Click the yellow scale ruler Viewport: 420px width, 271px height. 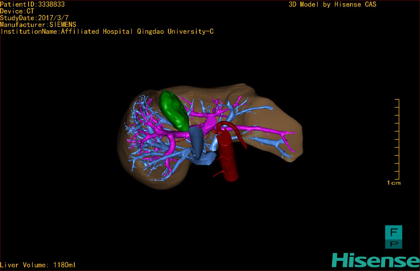(x=397, y=139)
